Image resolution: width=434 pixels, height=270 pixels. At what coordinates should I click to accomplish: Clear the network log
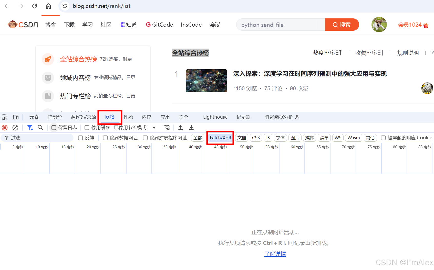click(15, 127)
